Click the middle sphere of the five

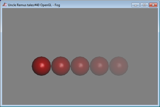80,66
